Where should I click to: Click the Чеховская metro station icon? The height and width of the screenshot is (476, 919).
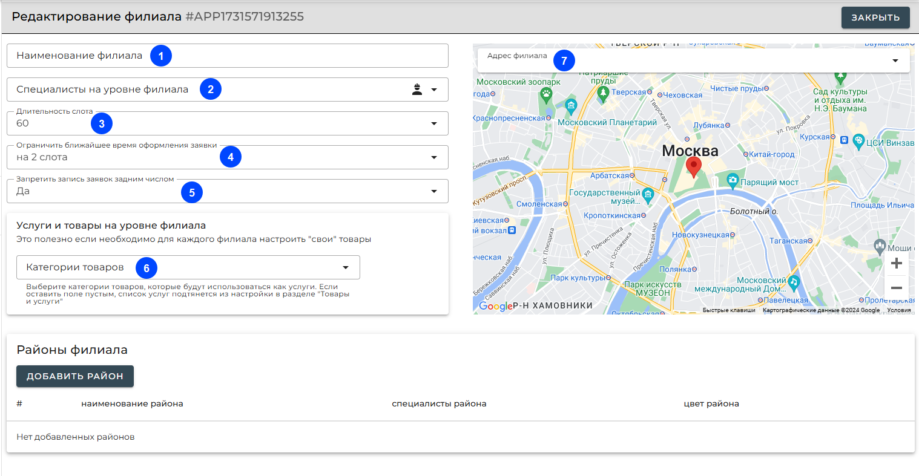point(660,95)
